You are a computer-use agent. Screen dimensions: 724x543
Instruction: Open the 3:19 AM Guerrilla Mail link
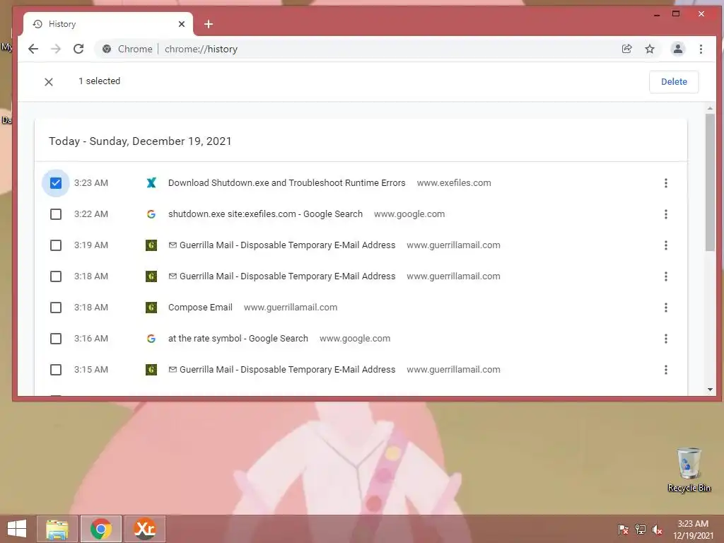[281, 245]
